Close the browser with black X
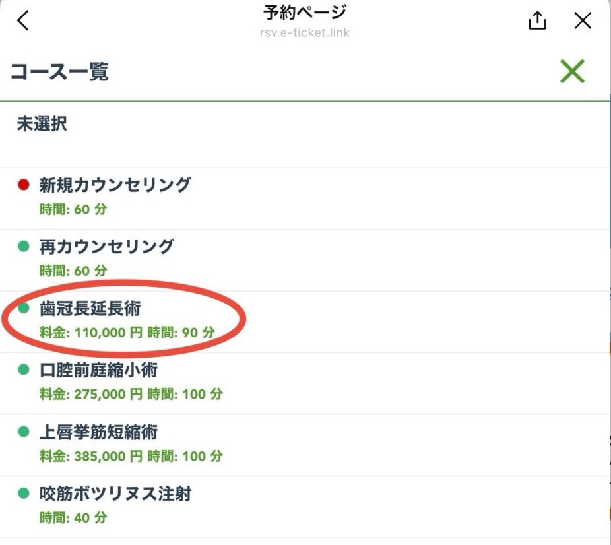611x545 pixels. point(583,21)
